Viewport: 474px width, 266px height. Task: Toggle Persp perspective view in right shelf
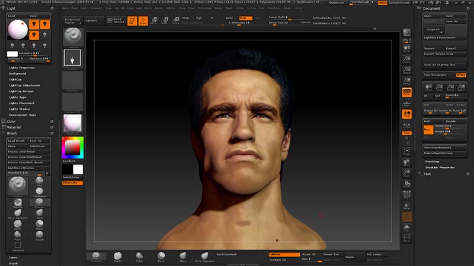407,92
